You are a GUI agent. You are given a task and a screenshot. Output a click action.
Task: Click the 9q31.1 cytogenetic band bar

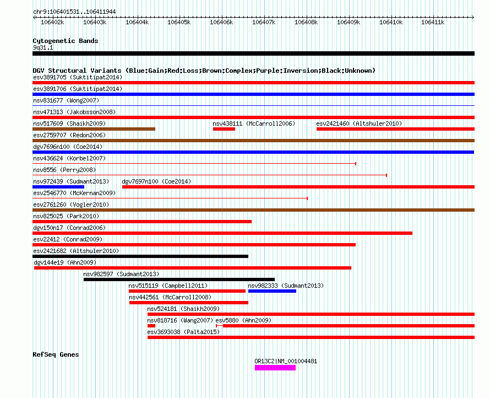point(253,53)
